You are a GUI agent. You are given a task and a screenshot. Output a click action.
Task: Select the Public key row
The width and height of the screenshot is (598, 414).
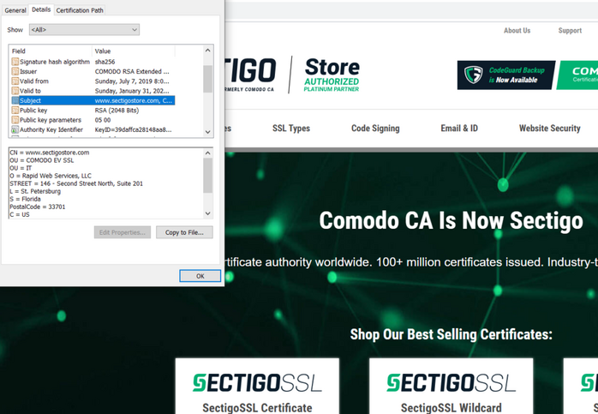(x=93, y=111)
